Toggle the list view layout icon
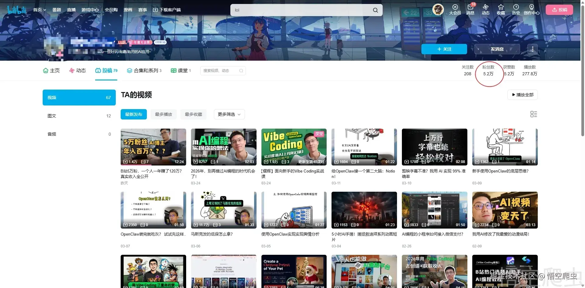The image size is (585, 288). click(534, 114)
